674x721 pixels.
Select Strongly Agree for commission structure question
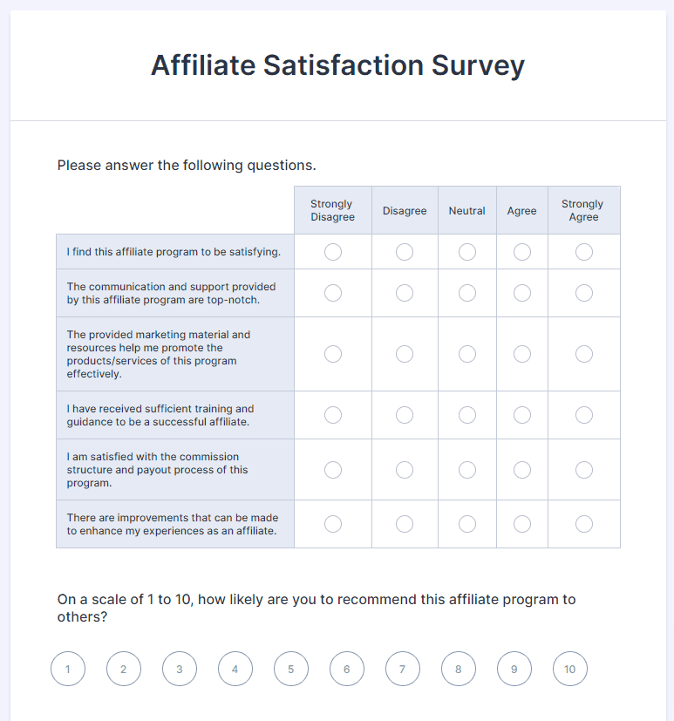coord(583,469)
